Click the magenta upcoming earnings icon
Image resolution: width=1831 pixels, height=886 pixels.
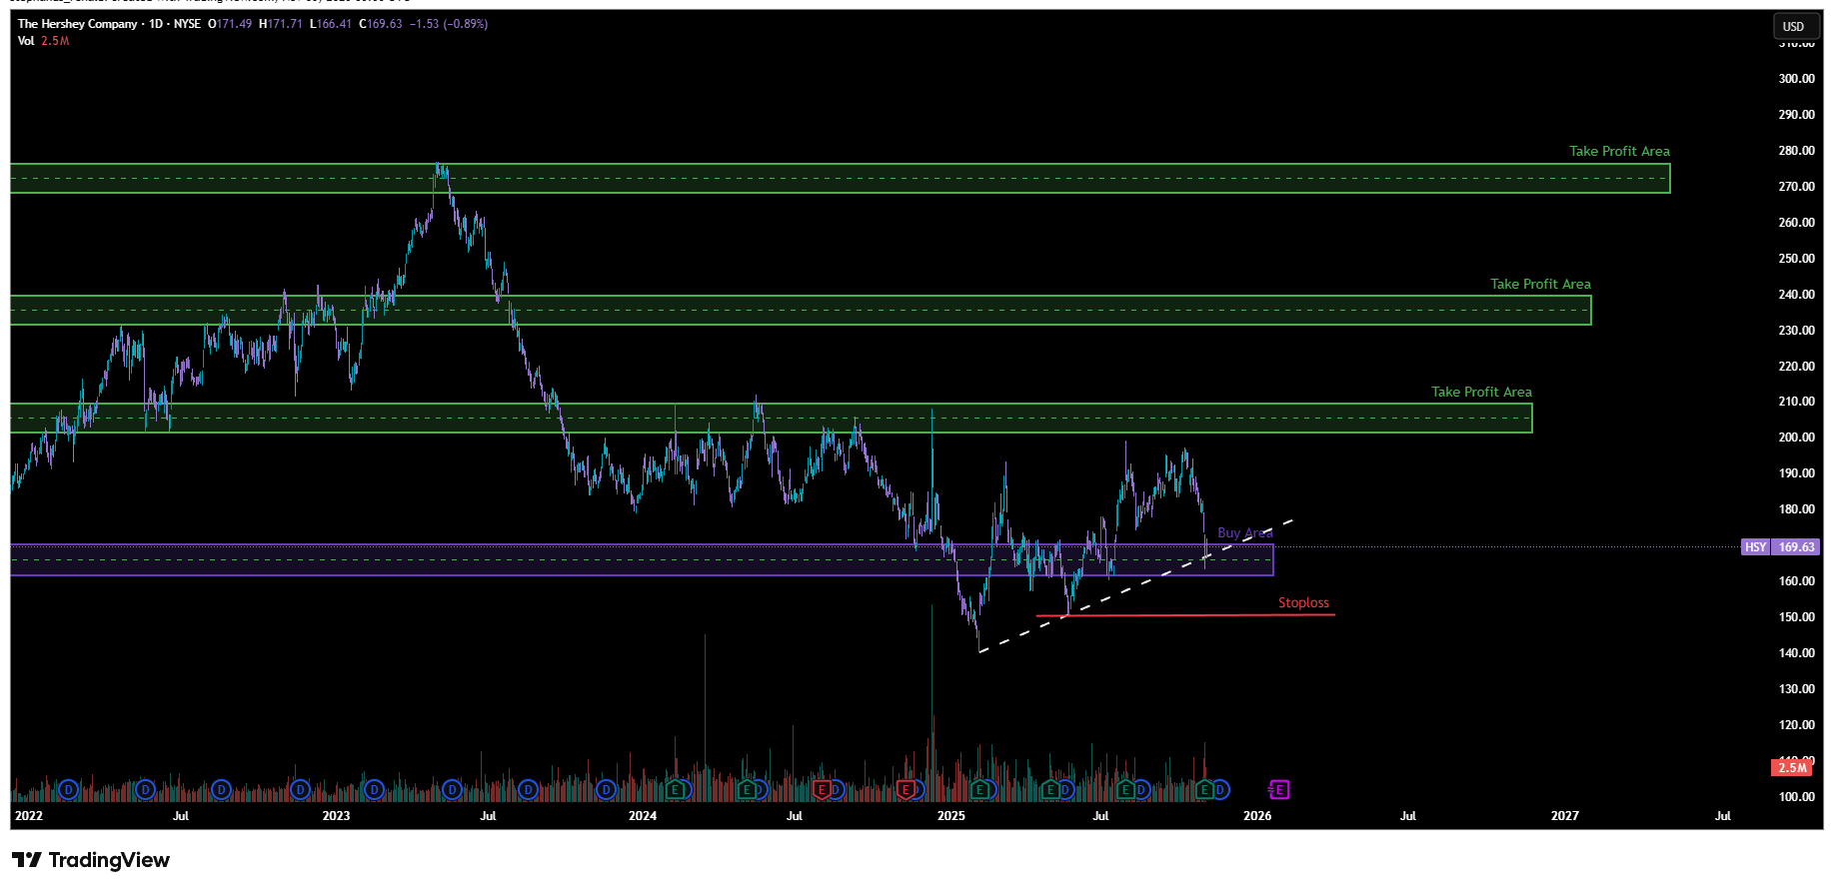[x=1279, y=790]
